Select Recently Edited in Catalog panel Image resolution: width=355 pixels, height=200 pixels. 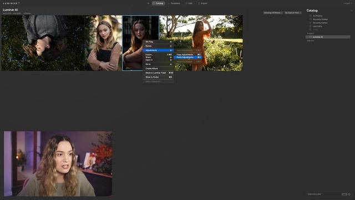click(328, 23)
